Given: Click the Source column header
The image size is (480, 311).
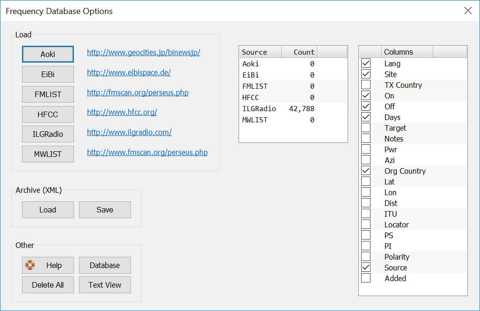Looking at the screenshot, I should tap(260, 52).
